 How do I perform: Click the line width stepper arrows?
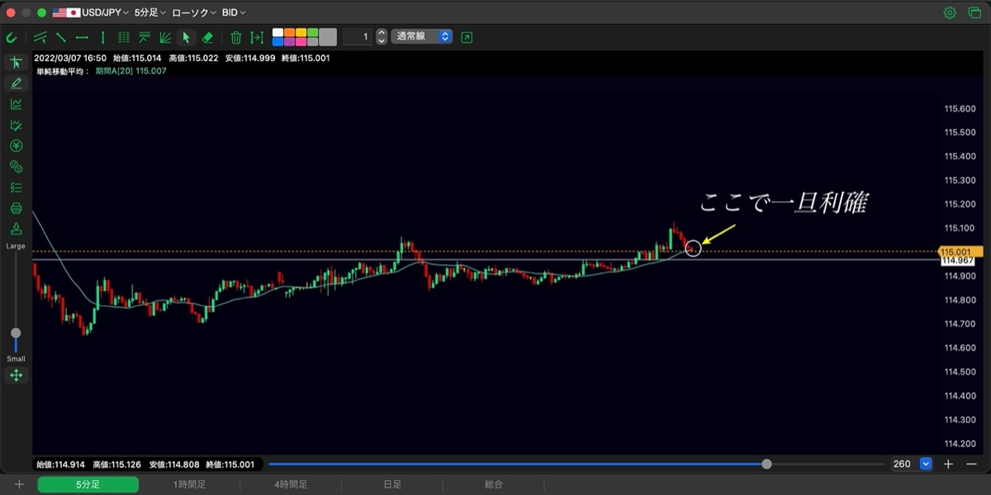point(382,37)
